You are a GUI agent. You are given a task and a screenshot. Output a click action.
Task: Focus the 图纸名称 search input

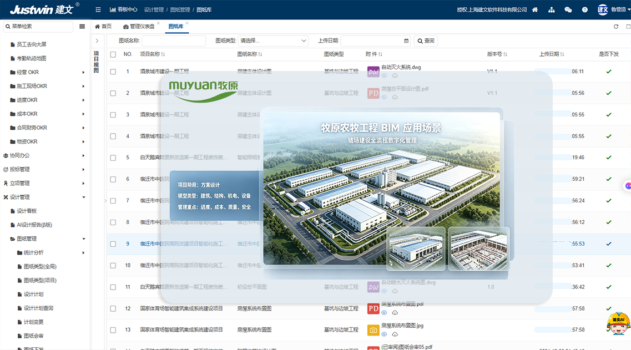coord(174,40)
